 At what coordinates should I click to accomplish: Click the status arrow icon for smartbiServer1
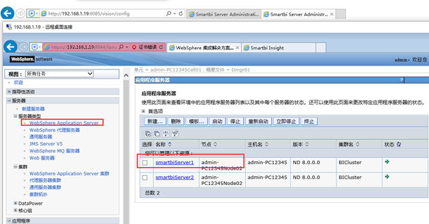(387, 162)
